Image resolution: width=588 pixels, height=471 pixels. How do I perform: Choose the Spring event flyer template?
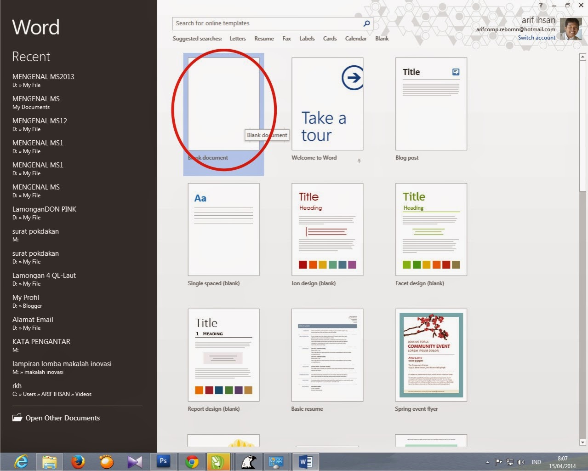431,355
